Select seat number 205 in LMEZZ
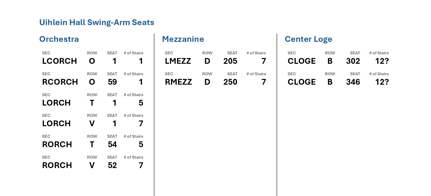 (230, 61)
